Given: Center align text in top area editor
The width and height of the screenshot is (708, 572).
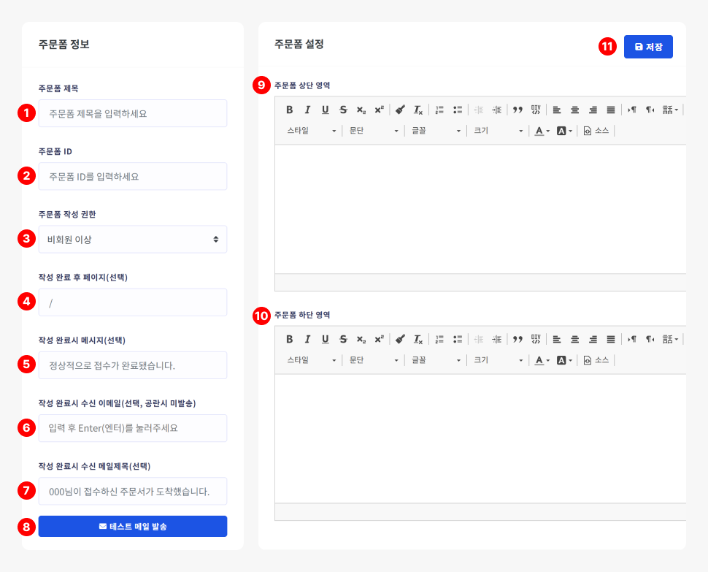Looking at the screenshot, I should tap(575, 110).
